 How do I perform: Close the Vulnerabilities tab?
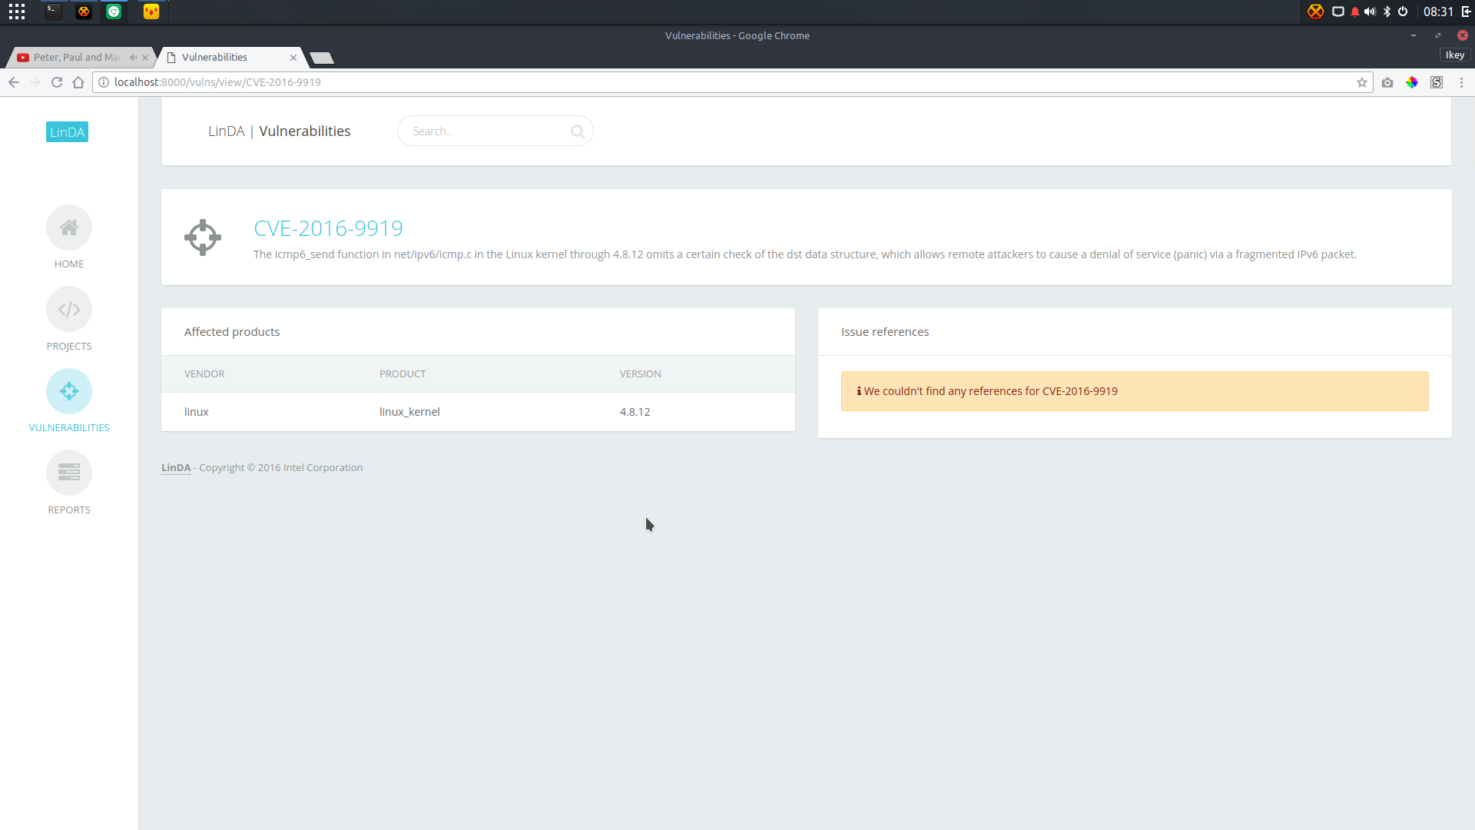pos(293,58)
